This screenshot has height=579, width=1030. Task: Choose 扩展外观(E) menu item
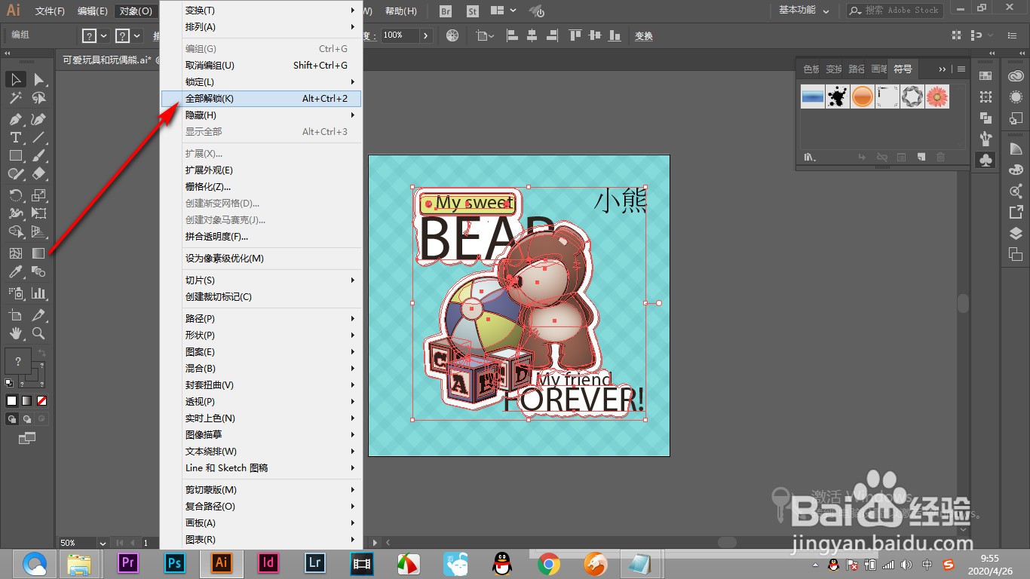coord(261,170)
